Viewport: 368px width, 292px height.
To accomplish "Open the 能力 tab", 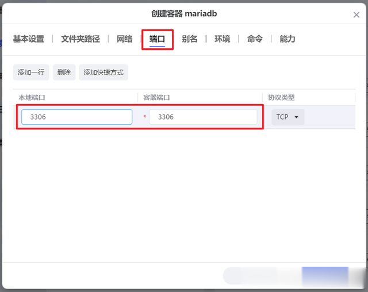I will click(x=287, y=39).
